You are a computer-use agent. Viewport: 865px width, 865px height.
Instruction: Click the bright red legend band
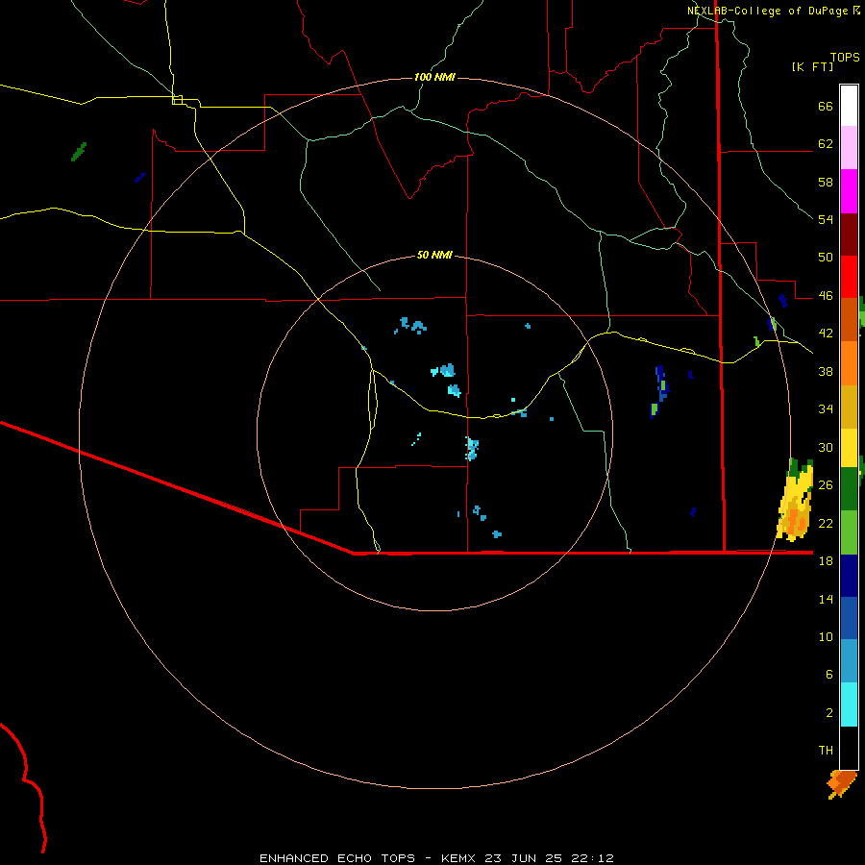point(849,277)
